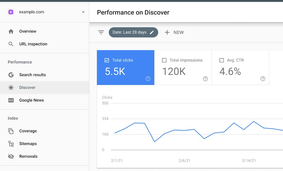This screenshot has height=171, width=283.
Task: Click the Performance section heading
Action: [x=20, y=62]
